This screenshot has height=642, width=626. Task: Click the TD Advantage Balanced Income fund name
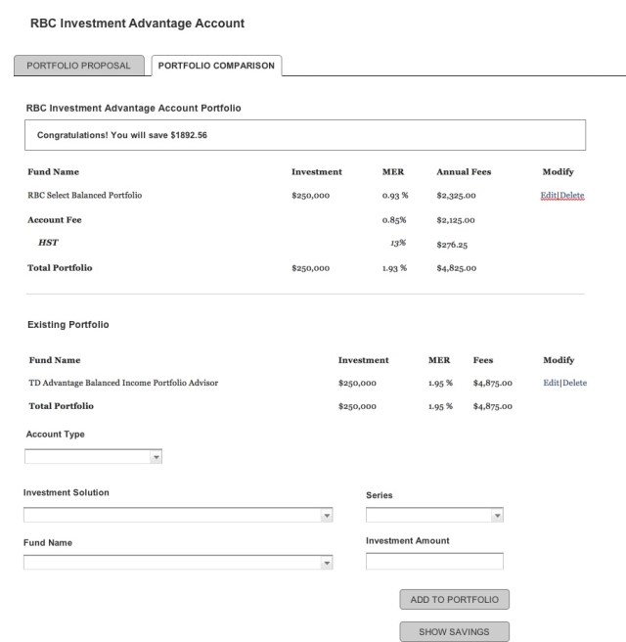click(122, 383)
